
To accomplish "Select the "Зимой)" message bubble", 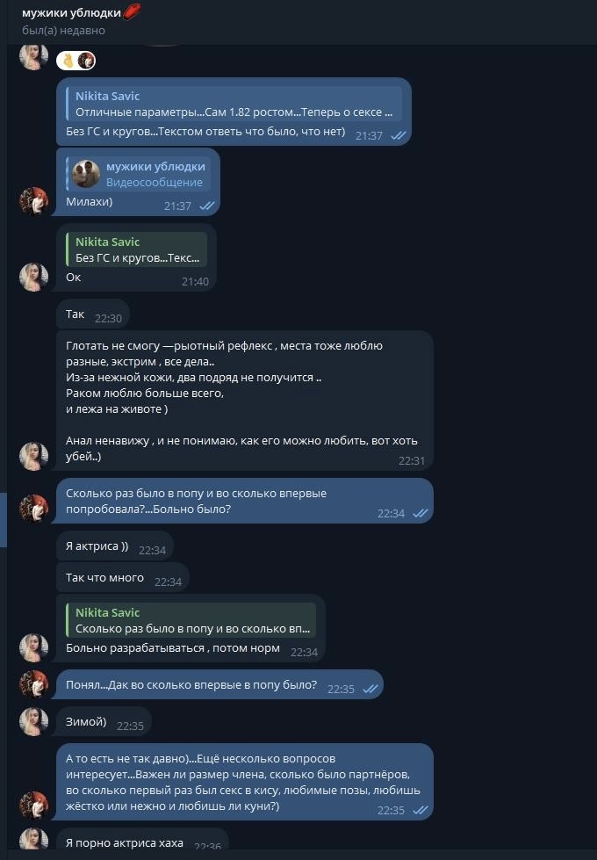I will (x=104, y=723).
